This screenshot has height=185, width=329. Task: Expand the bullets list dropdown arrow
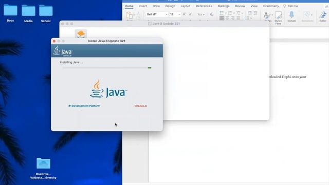click(226, 13)
